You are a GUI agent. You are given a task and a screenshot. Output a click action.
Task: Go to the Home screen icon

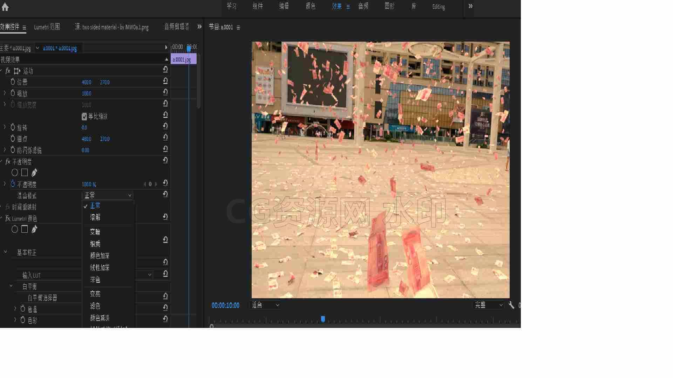click(x=5, y=7)
